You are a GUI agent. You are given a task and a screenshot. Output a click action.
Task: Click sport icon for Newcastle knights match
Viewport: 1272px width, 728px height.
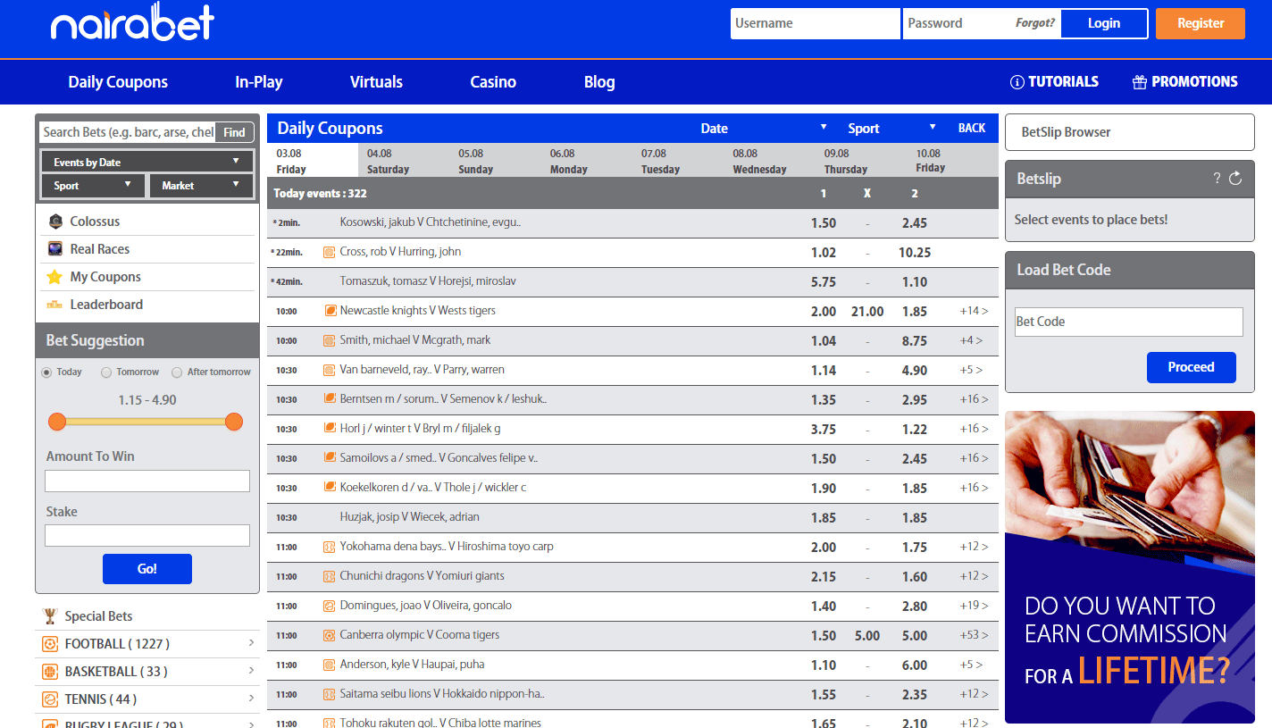(331, 311)
